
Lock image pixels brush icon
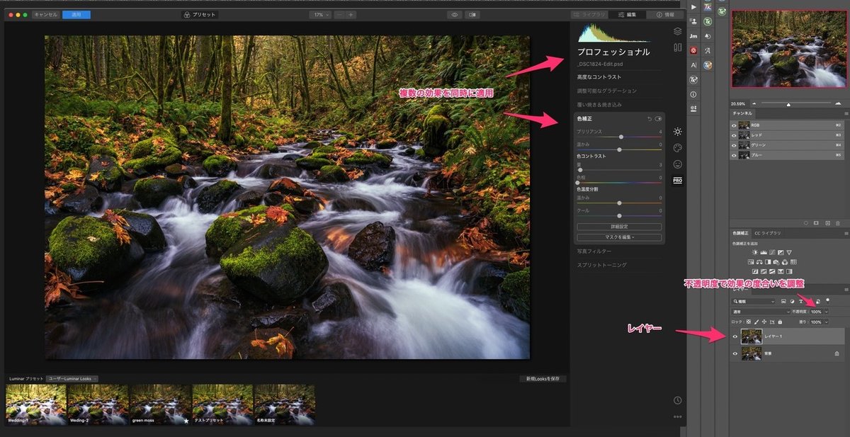(x=758, y=322)
